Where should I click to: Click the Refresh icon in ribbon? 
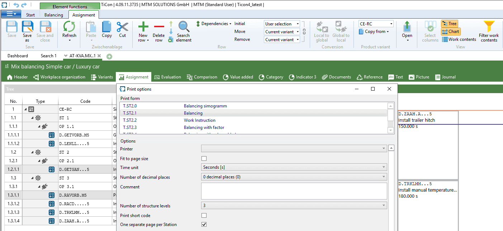point(69,27)
